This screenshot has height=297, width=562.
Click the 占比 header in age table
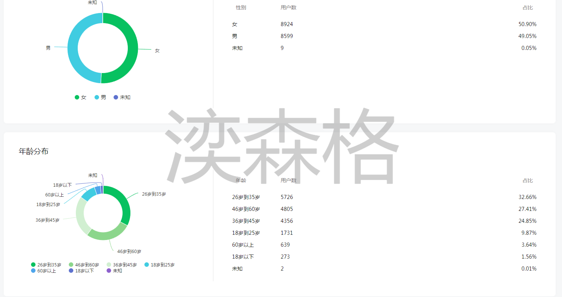(528, 180)
